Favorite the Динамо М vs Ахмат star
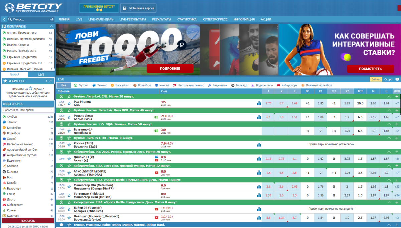Screen dimensions: 401x228 (69, 158)
